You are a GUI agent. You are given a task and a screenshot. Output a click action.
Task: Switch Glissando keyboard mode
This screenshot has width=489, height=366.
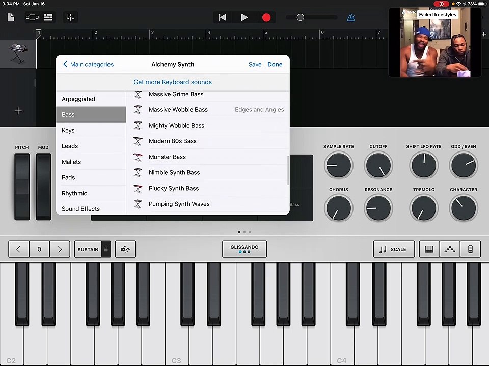244,249
